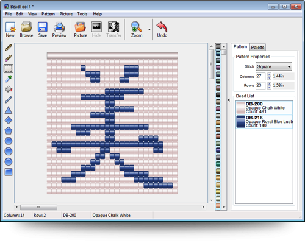The height and width of the screenshot is (243, 305).
Task: Select DB-200 Opaque Chalk White bead
Action: (264, 108)
